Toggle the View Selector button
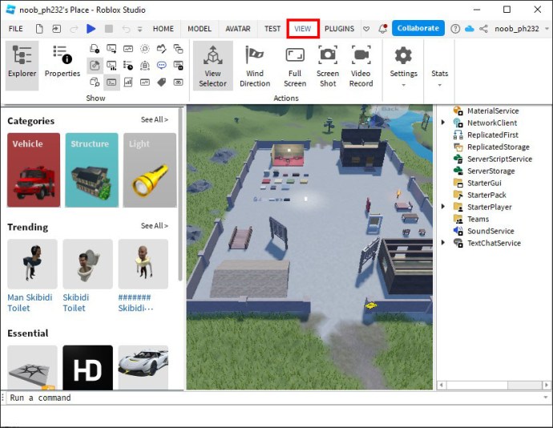This screenshot has width=553, height=428. point(212,65)
